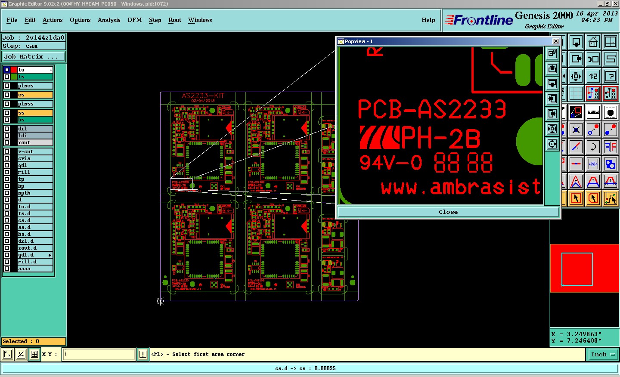Click the dimension measure icon with arrows
This screenshot has width=620, height=377.
pyautogui.click(x=593, y=164)
